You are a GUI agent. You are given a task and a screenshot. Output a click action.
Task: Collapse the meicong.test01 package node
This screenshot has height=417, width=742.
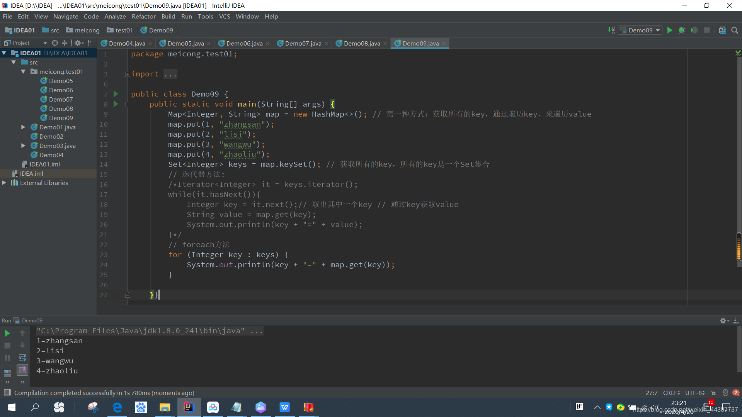(x=23, y=71)
